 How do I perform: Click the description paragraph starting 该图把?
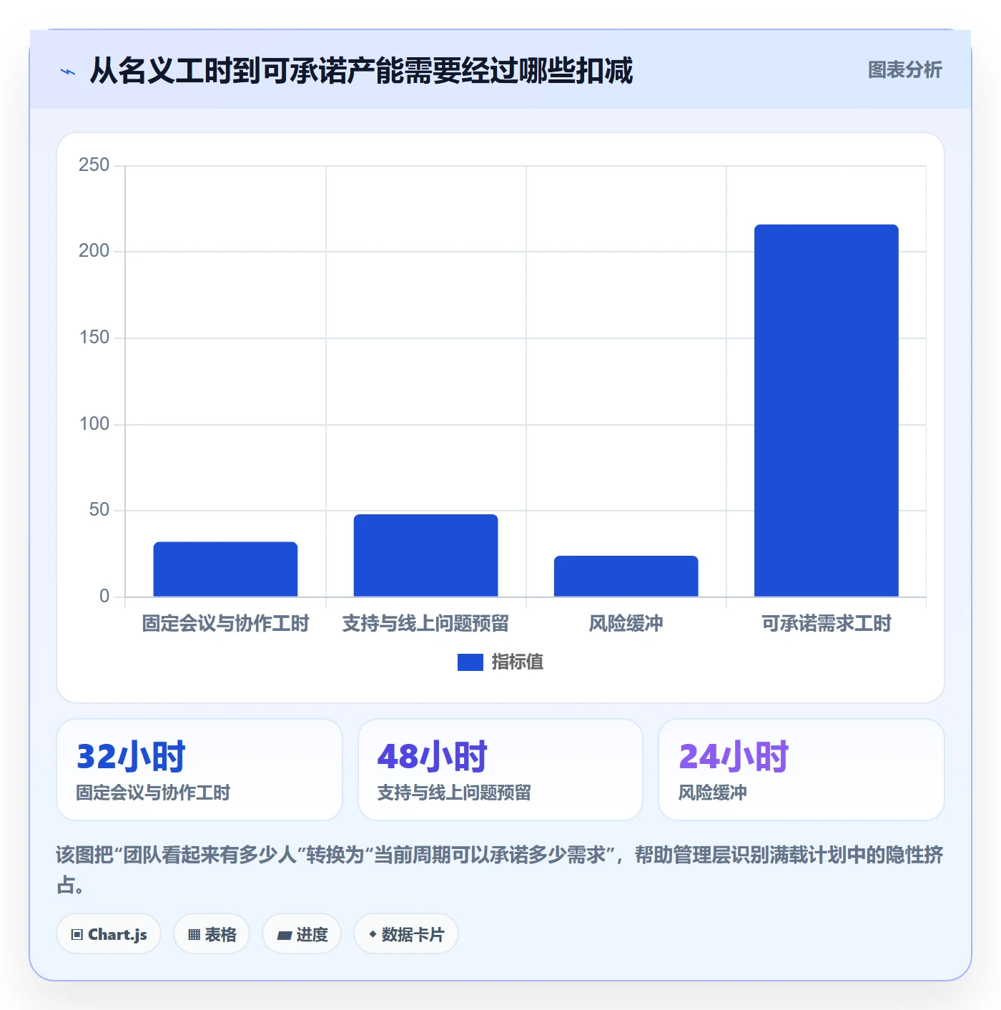pyautogui.click(x=500, y=870)
